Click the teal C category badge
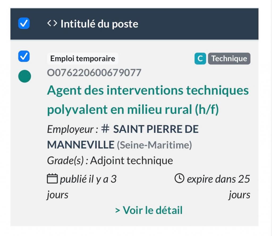 click(x=200, y=59)
